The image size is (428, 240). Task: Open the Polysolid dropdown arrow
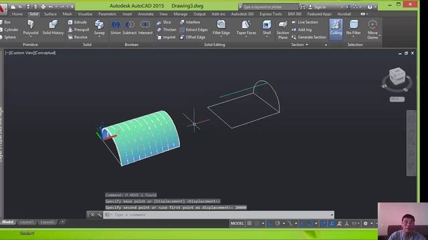[x=31, y=36]
